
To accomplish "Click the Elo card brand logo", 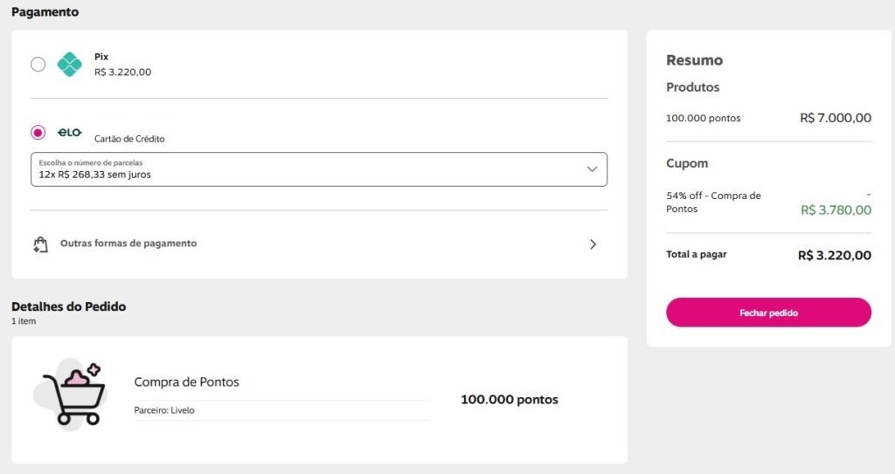I will coord(70,133).
